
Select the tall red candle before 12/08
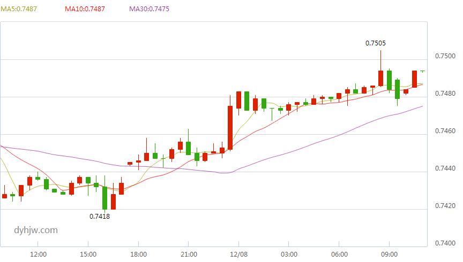point(230,128)
